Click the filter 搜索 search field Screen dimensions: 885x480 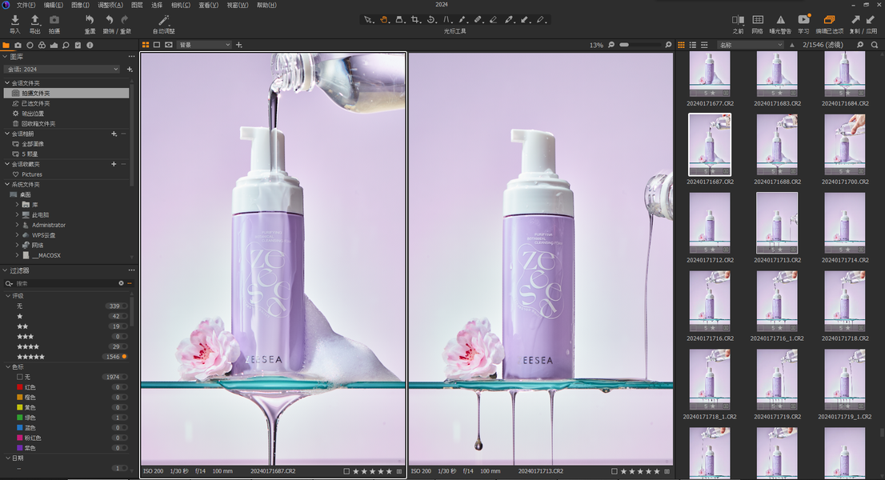(x=65, y=283)
